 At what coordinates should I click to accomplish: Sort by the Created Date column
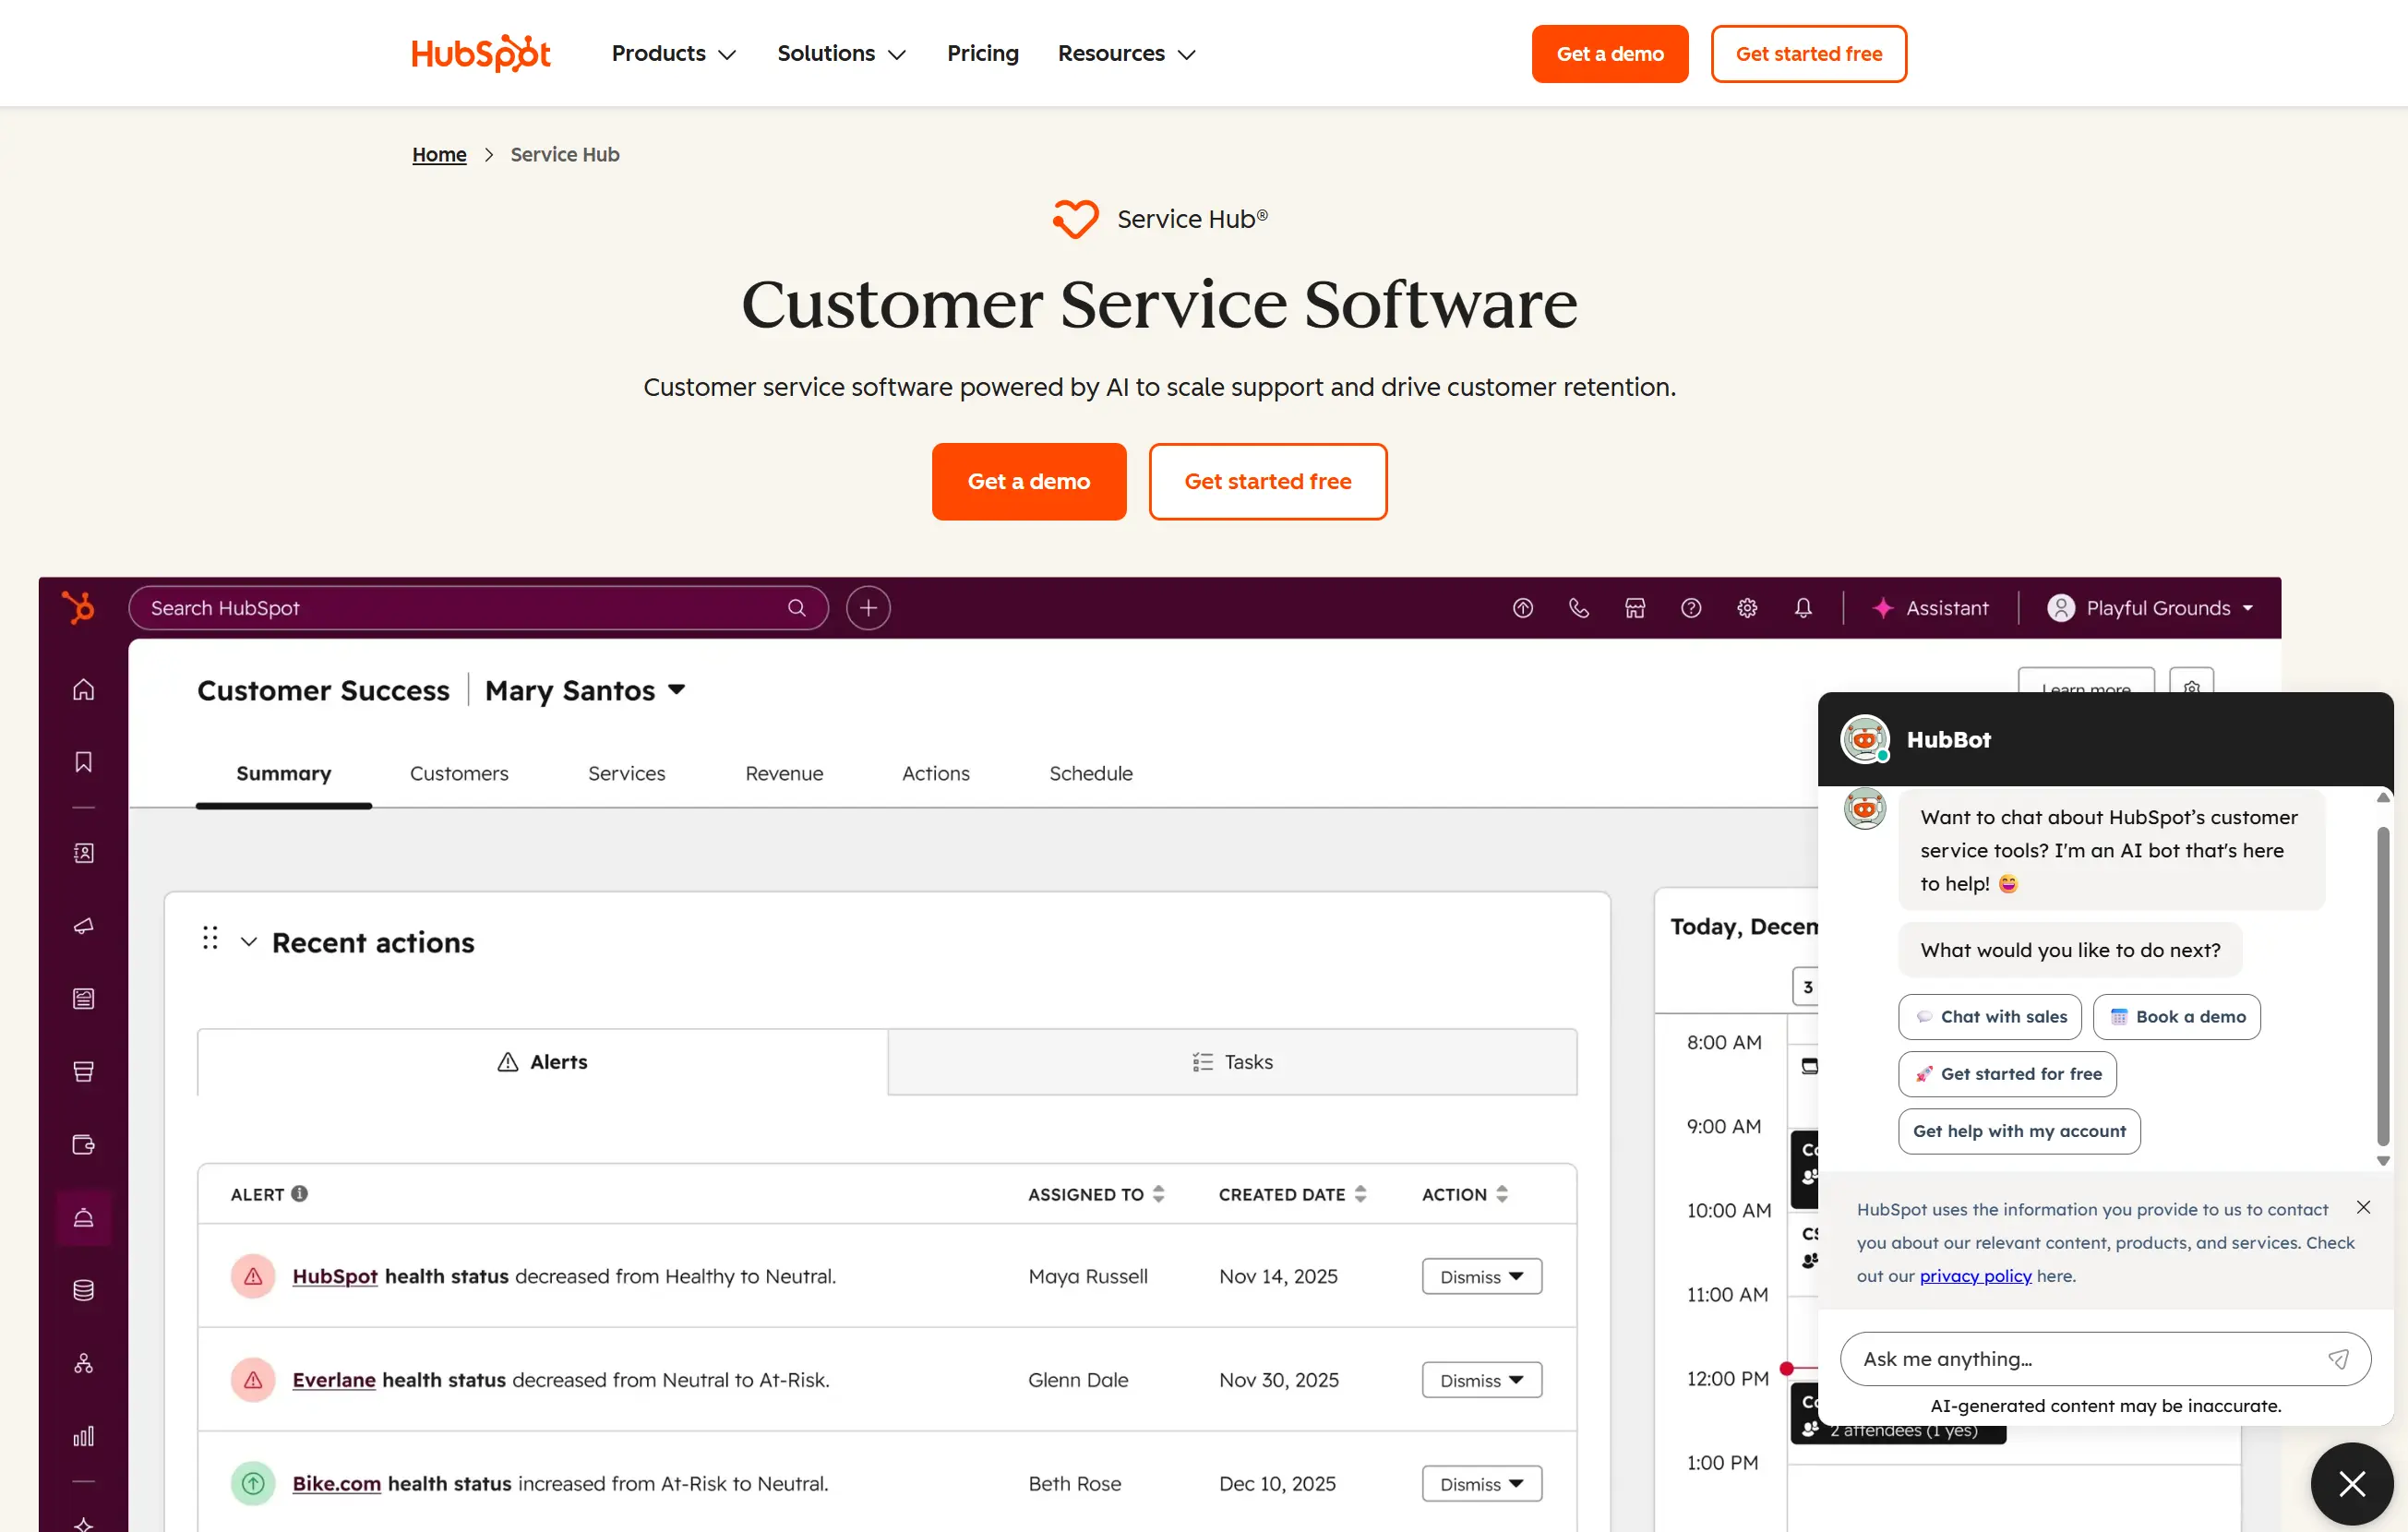click(x=1291, y=1194)
